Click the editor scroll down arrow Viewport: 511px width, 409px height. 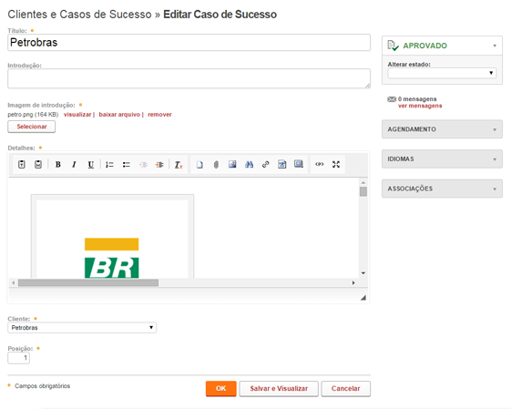(x=363, y=273)
